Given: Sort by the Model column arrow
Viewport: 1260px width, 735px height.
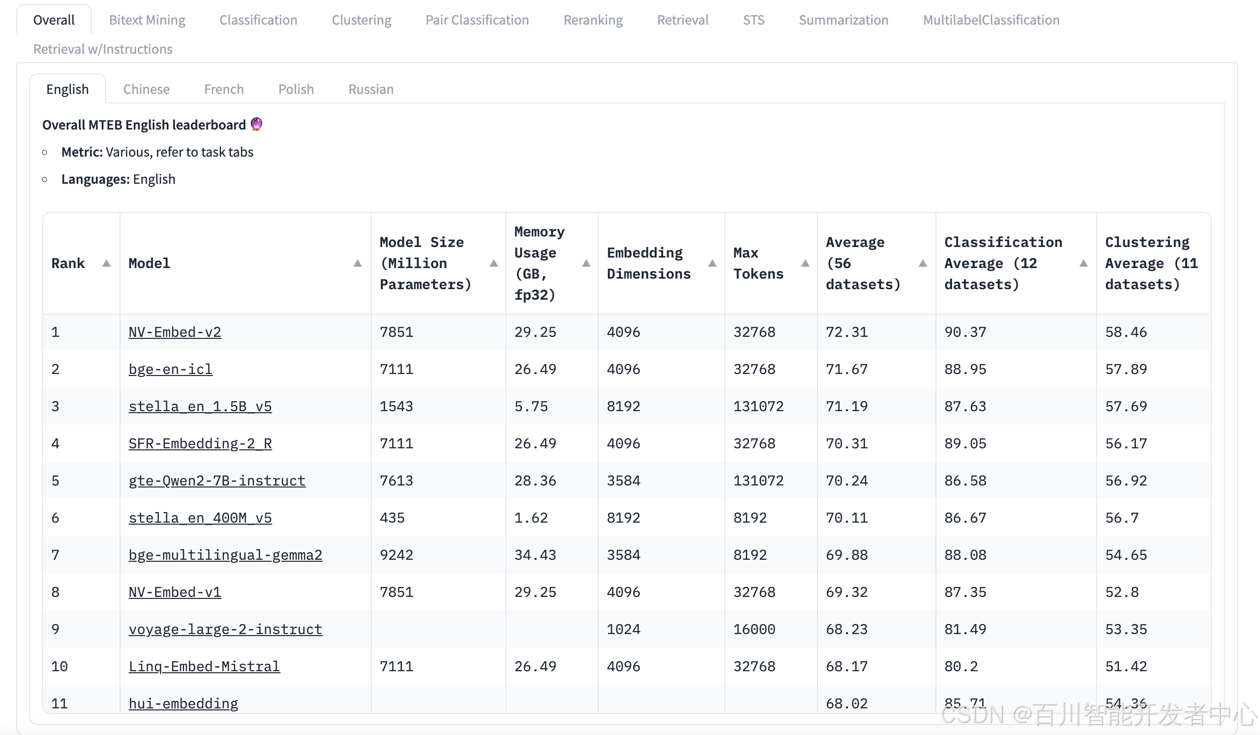Looking at the screenshot, I should click(358, 263).
